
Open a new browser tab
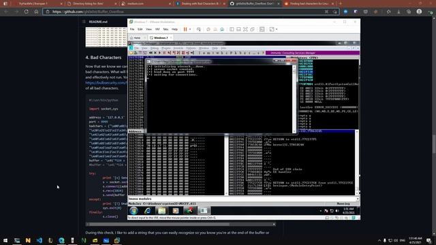pos(341,3)
